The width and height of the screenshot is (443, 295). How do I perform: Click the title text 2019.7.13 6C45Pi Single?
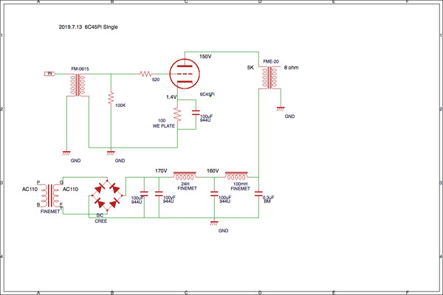[x=89, y=27]
